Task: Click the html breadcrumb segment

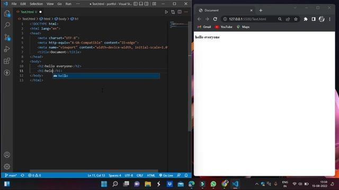Action: pos(44,19)
